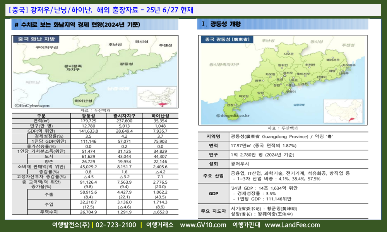Click the capital city value '광저우시'
Screen dimensions: 387x232
[x=240, y=164]
